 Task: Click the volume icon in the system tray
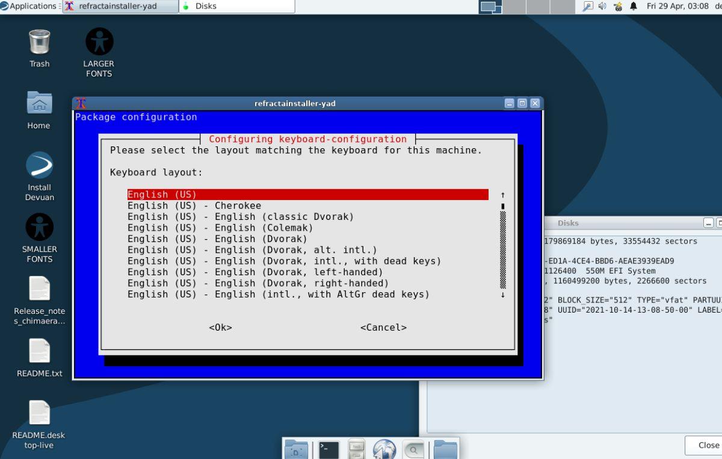coord(602,7)
